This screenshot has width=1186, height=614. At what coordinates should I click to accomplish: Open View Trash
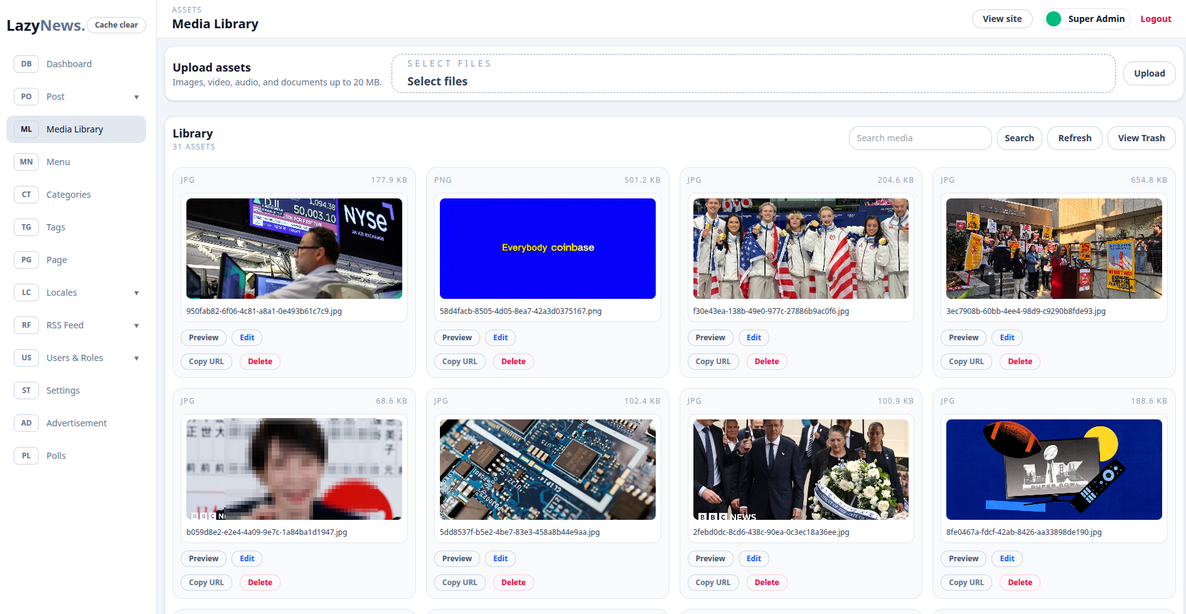pos(1141,138)
